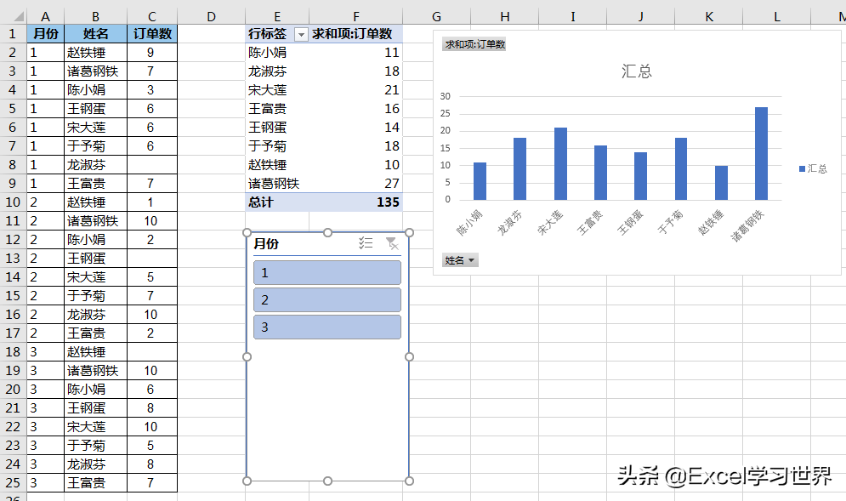This screenshot has width=846, height=501.
Task: Select column F header
Action: pyautogui.click(x=355, y=17)
